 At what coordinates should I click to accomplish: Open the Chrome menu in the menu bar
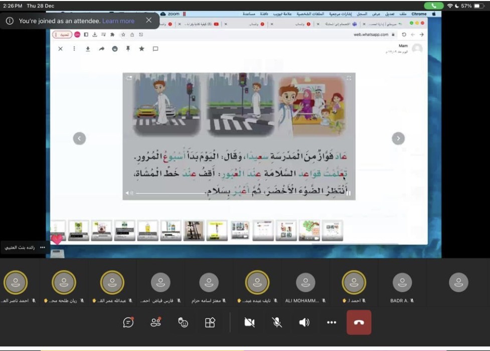pyautogui.click(x=419, y=14)
